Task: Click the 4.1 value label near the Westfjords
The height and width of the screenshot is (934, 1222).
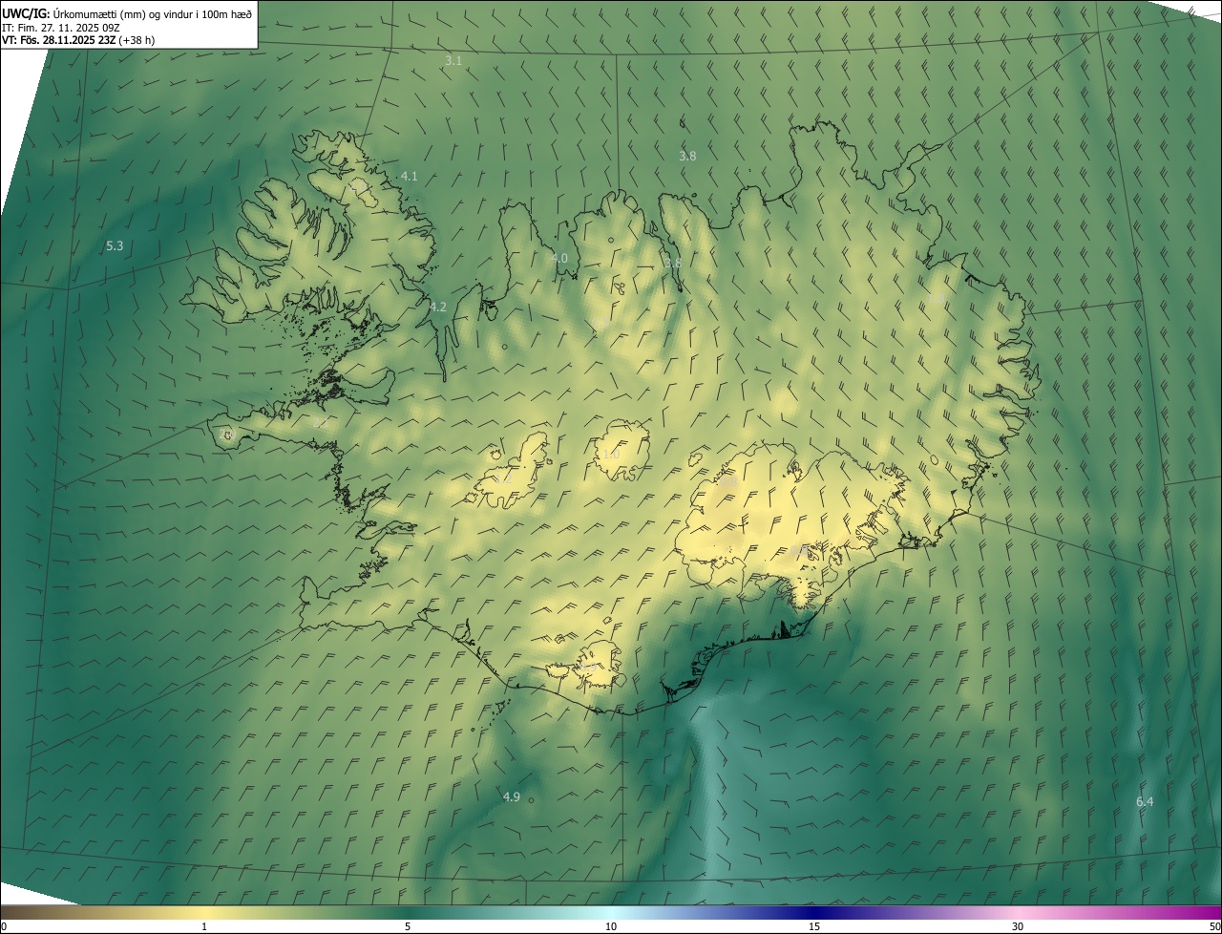Action: [409, 176]
